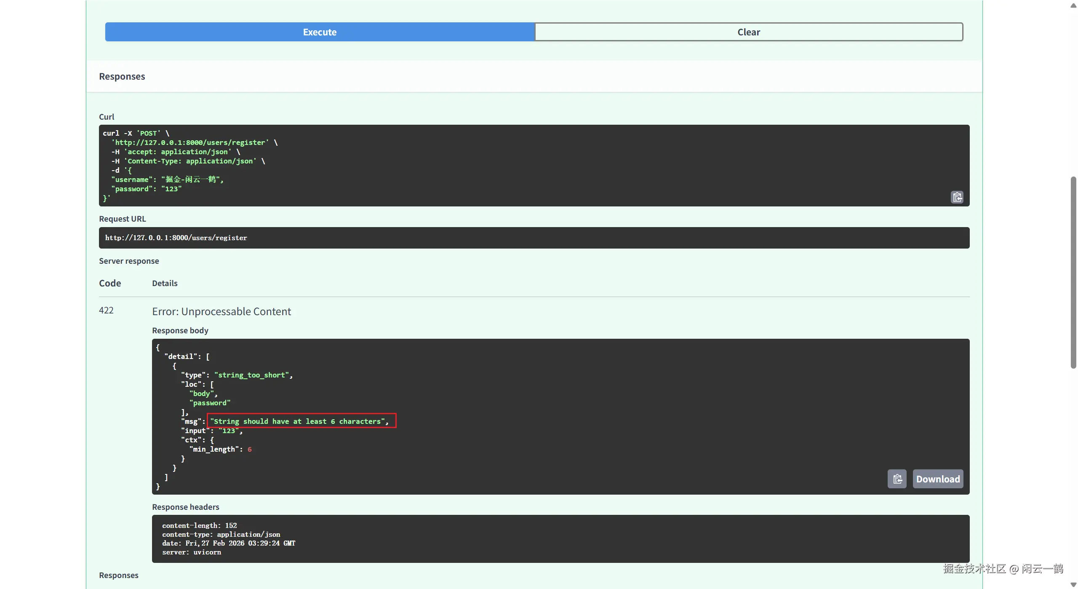Viewport: 1078px width, 589px height.
Task: Click the username line in curl
Action: 167,180
